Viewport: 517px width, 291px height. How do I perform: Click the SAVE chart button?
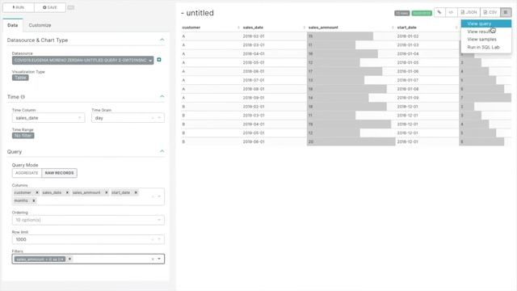(x=50, y=7)
